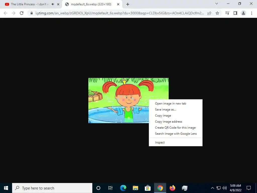Screen dimensions: 257x193
Task: Click the lock icon for site info
Action: [32, 13]
